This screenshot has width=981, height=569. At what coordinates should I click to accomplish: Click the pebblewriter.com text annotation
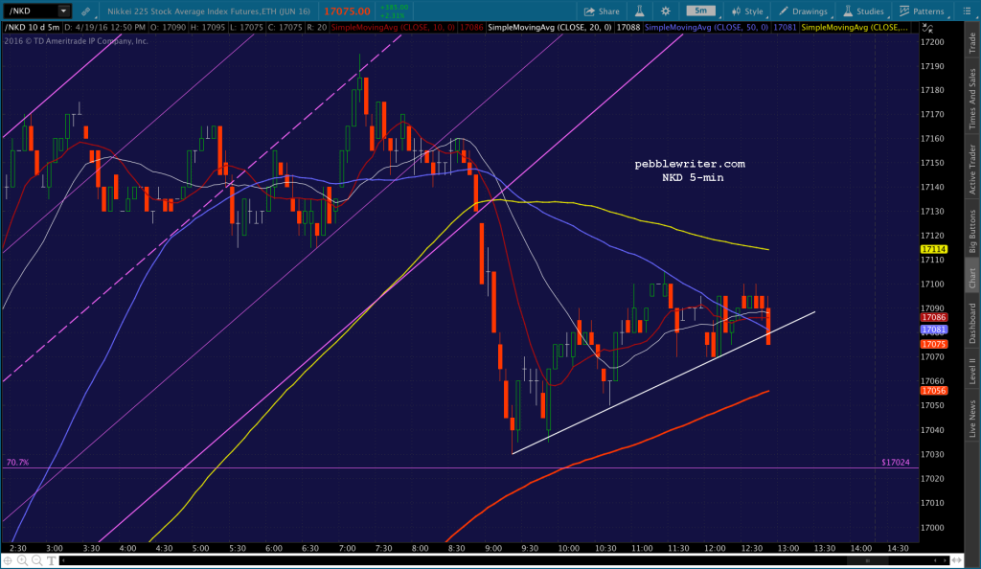pos(690,164)
